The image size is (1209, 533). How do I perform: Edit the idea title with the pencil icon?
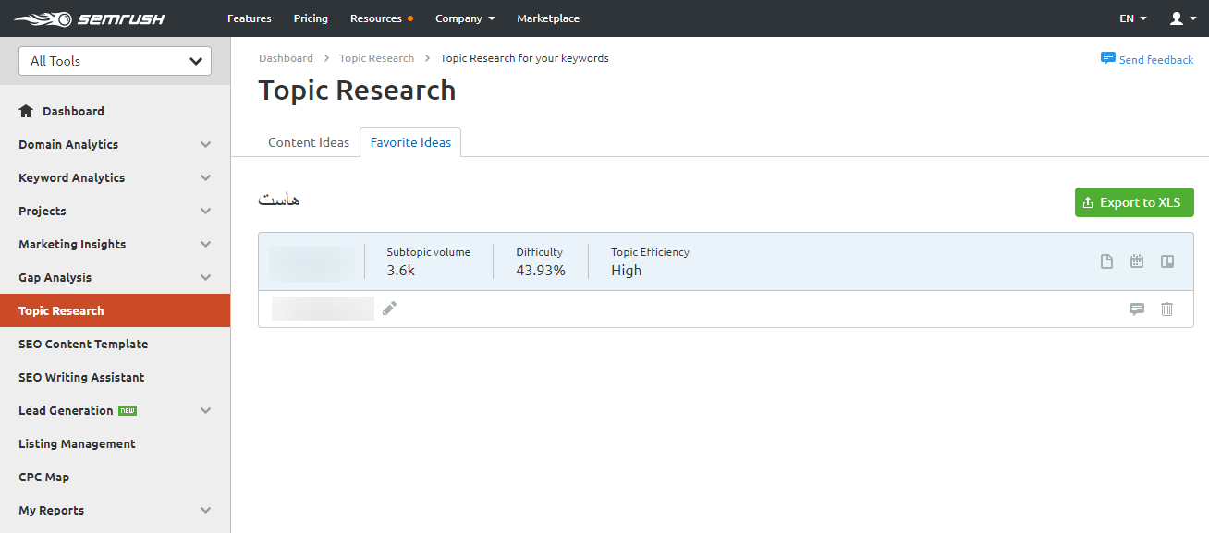[389, 308]
